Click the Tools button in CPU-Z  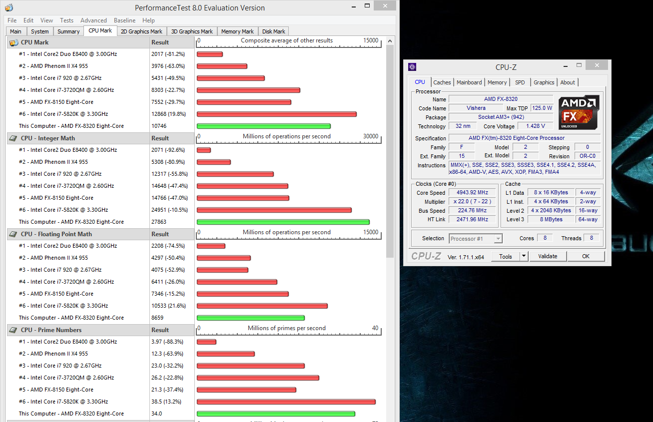click(x=506, y=256)
